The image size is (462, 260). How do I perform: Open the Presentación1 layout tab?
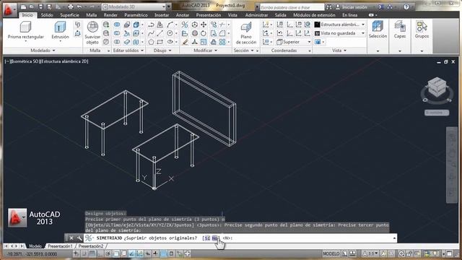click(60, 246)
